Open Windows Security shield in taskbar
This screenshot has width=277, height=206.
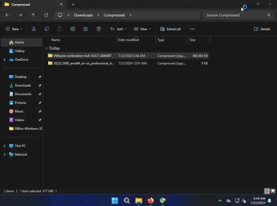click(163, 201)
